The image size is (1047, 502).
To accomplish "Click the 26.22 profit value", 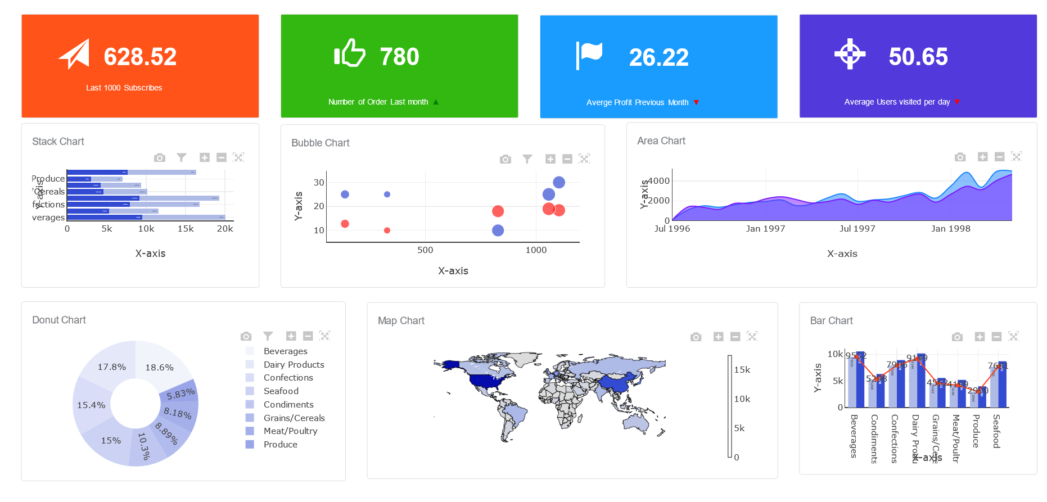I will click(x=659, y=57).
